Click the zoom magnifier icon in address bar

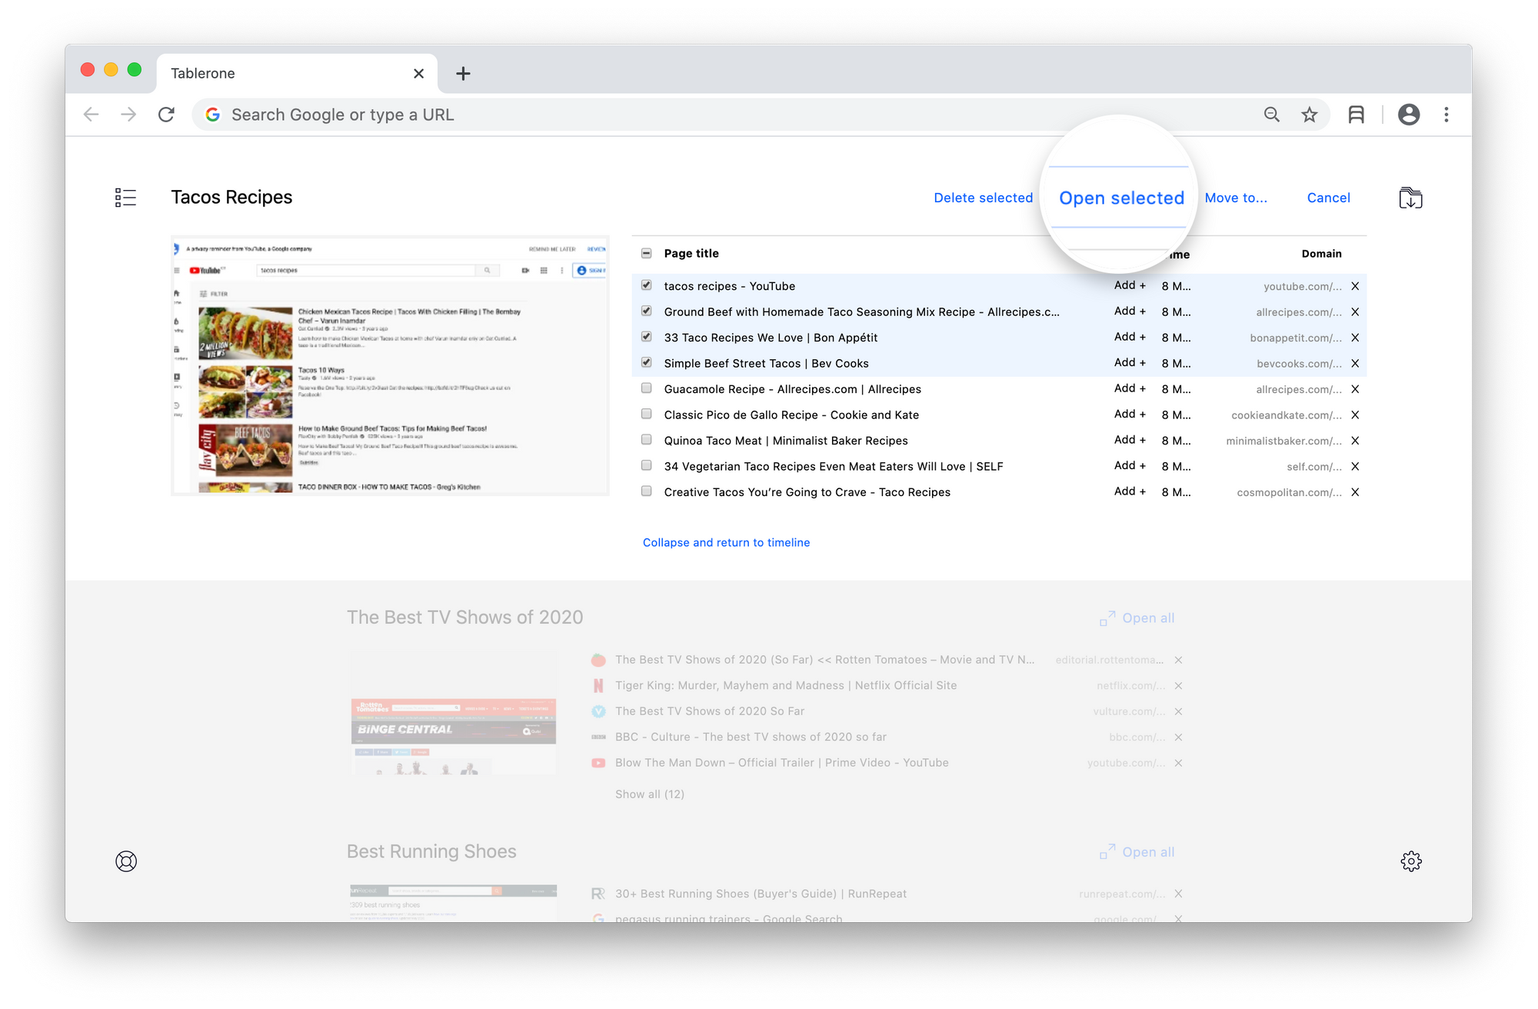pyautogui.click(x=1271, y=115)
